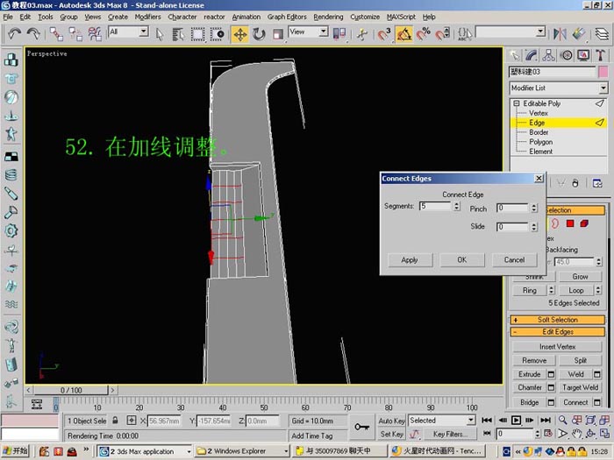The height and width of the screenshot is (460, 614).
Task: Open the Modifiers menu
Action: click(147, 17)
